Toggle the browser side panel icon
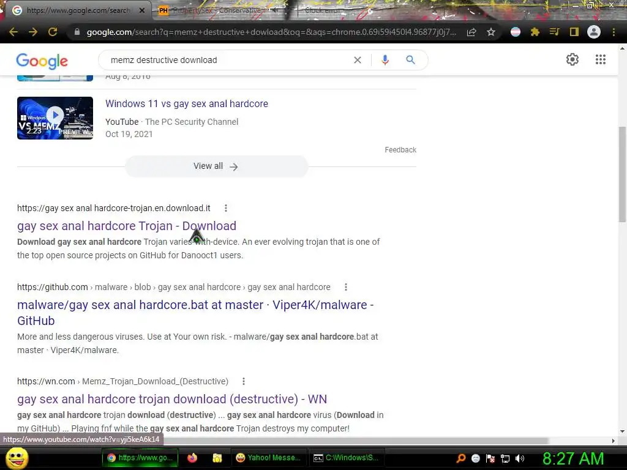 coord(574,32)
